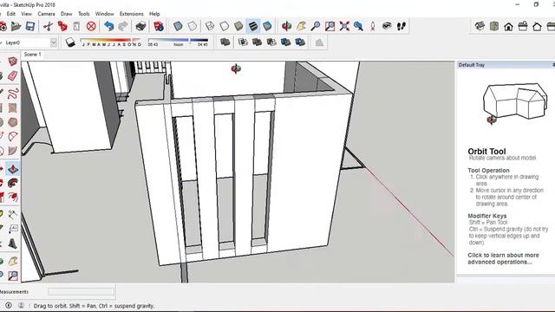The height and width of the screenshot is (312, 555).
Task: Switch to Front standard view
Action: click(x=509, y=26)
